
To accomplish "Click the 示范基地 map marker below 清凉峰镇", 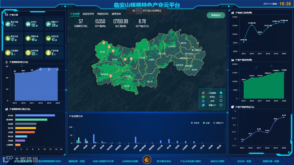I will click(x=111, y=76).
